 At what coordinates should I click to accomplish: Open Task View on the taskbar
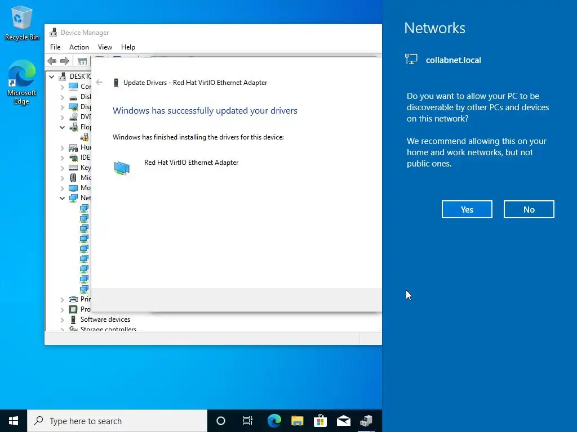click(x=248, y=421)
